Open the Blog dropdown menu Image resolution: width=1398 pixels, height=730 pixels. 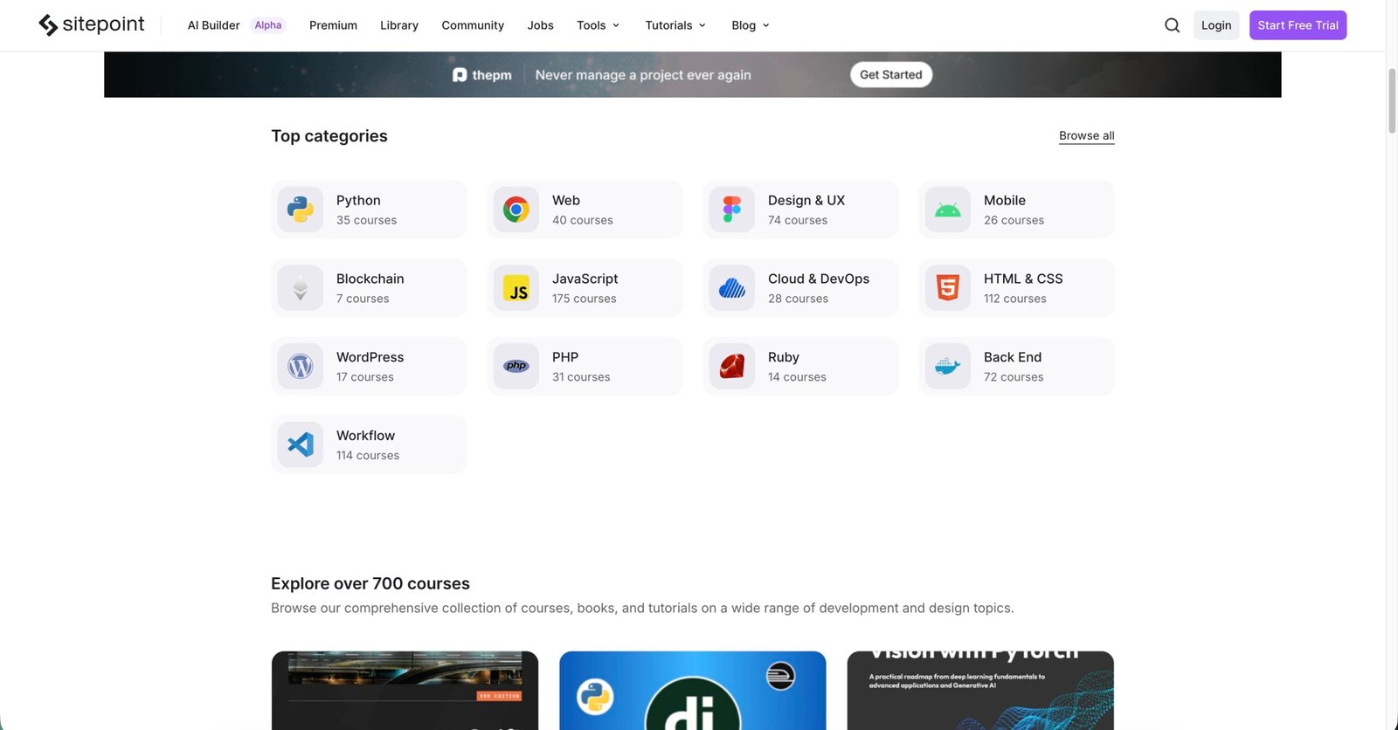(750, 25)
